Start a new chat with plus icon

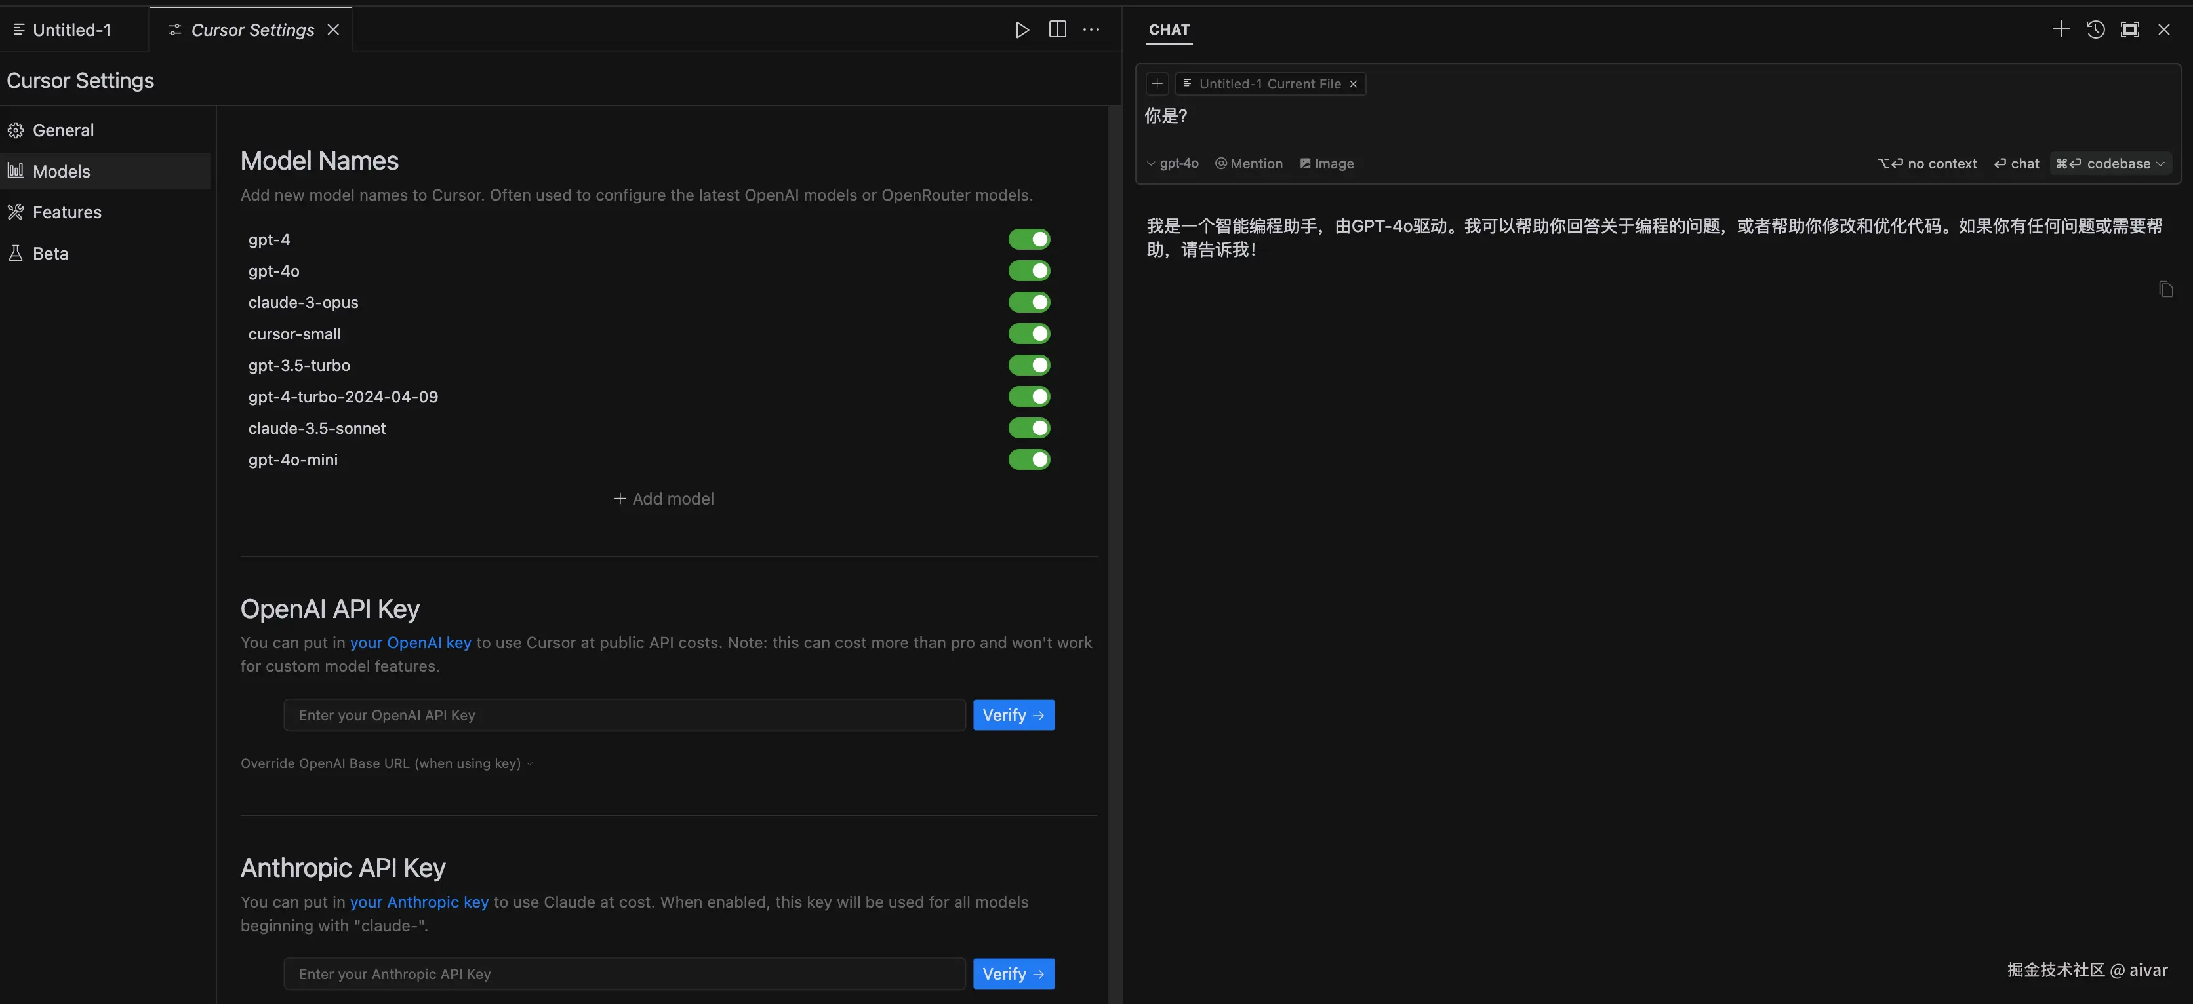point(2060,29)
